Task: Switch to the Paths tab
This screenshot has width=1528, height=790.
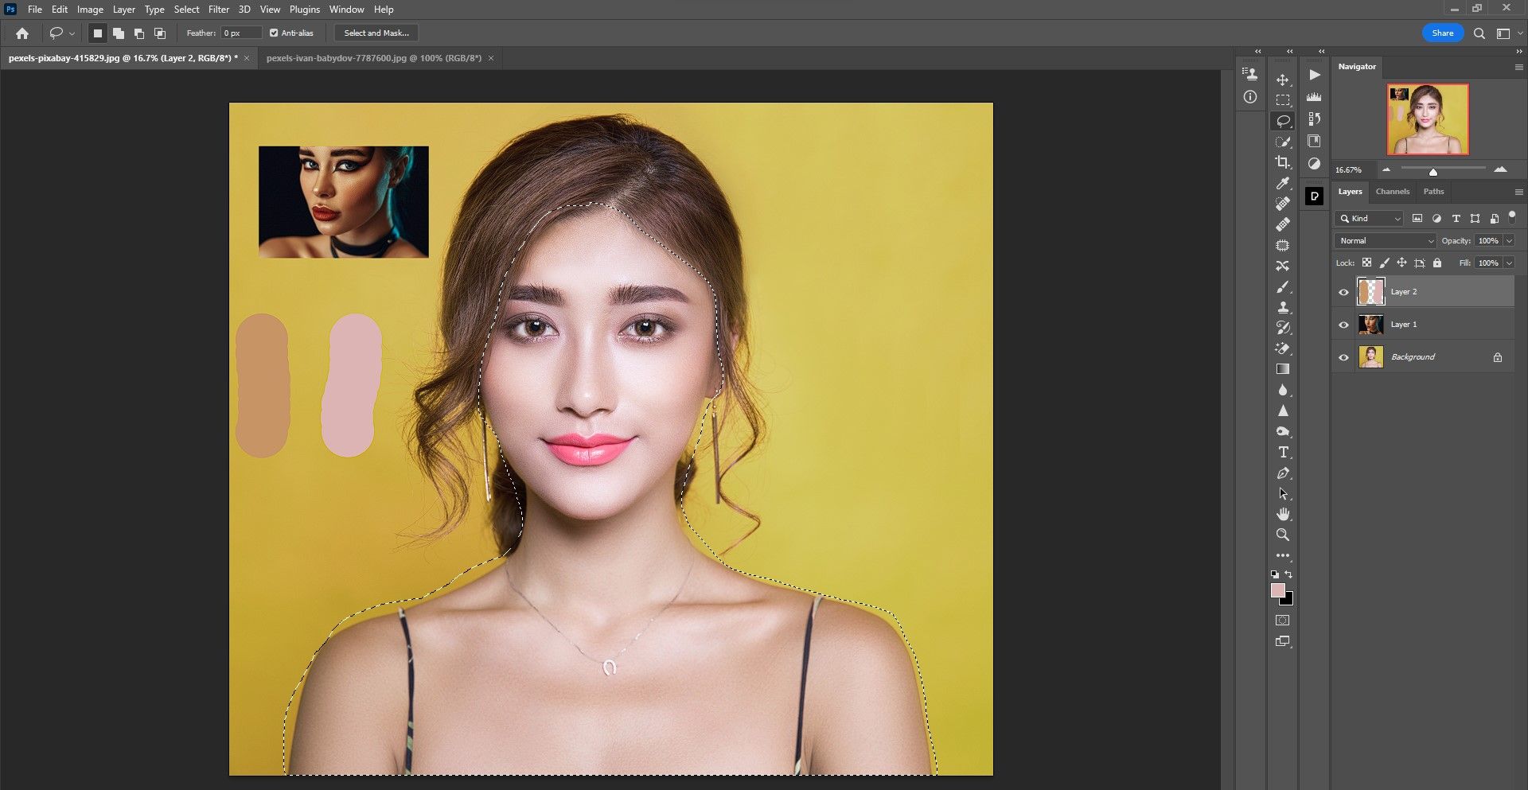Action: (1433, 192)
